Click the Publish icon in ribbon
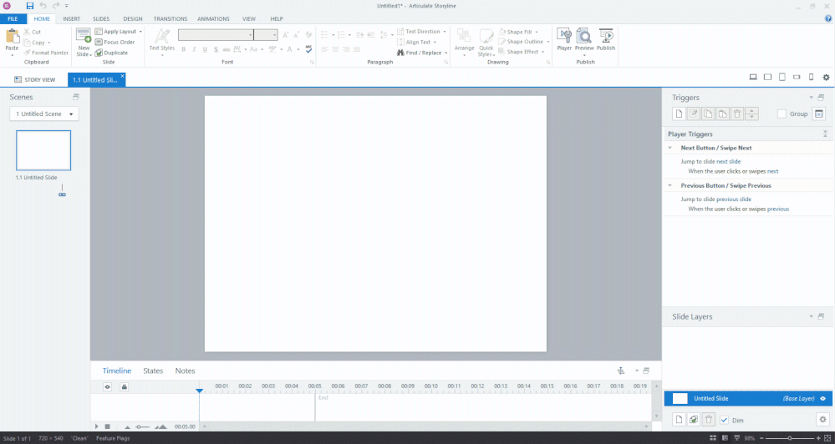Screen dimensions: 835x444 606,38
